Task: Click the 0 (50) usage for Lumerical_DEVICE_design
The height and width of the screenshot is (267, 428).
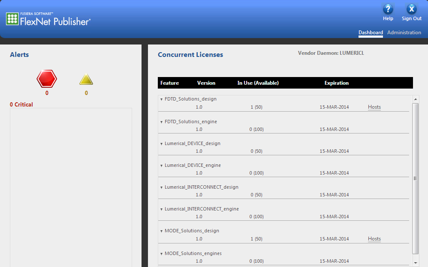Action: pyautogui.click(x=256, y=151)
